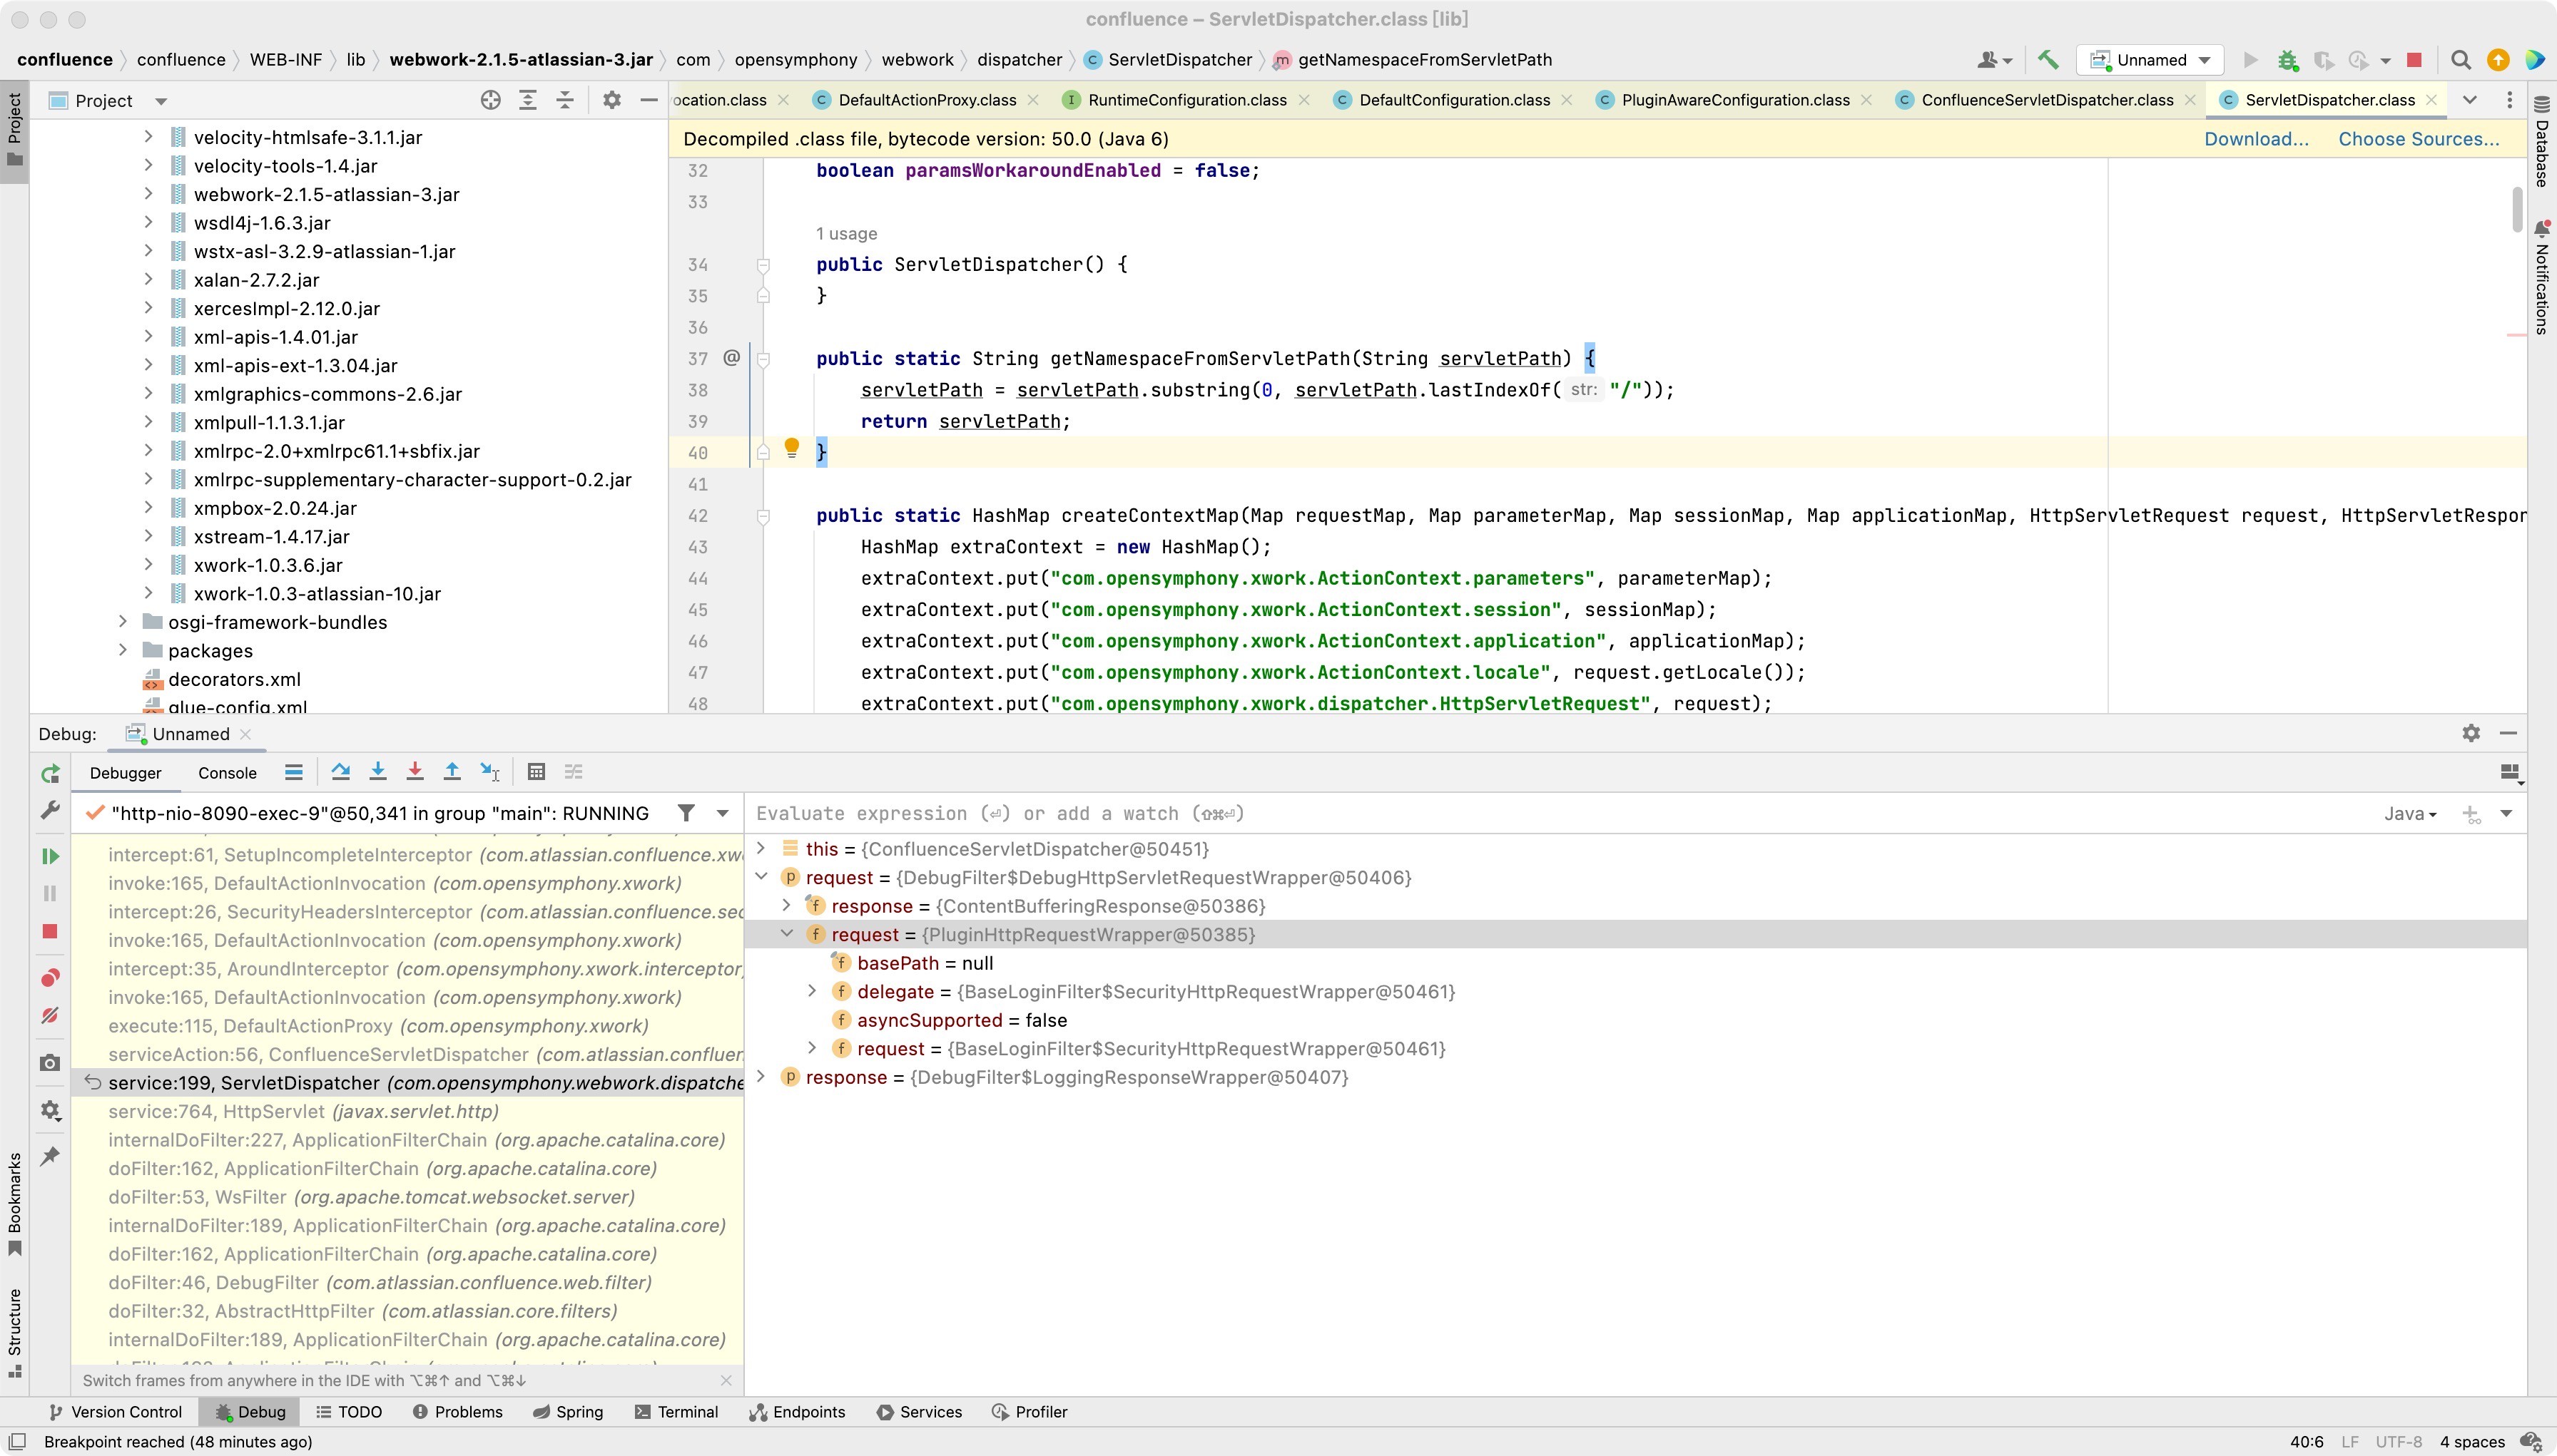Open decorators.xml in project tree

234,679
